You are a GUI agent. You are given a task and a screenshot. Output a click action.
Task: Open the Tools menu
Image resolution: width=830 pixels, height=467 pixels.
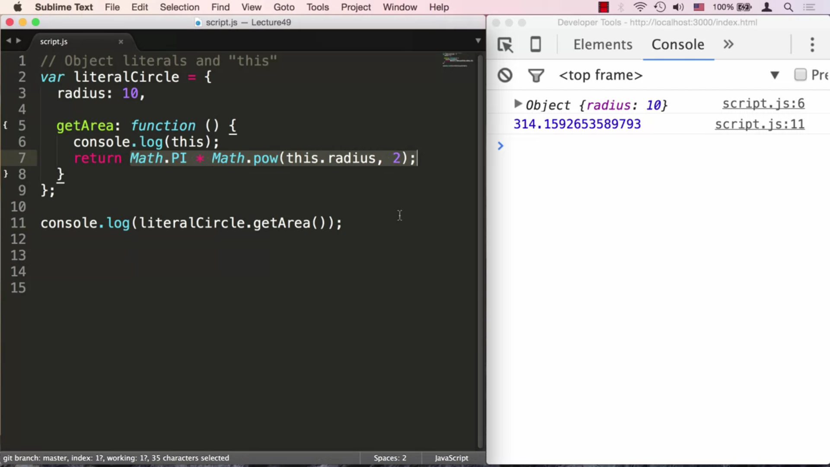(x=318, y=7)
